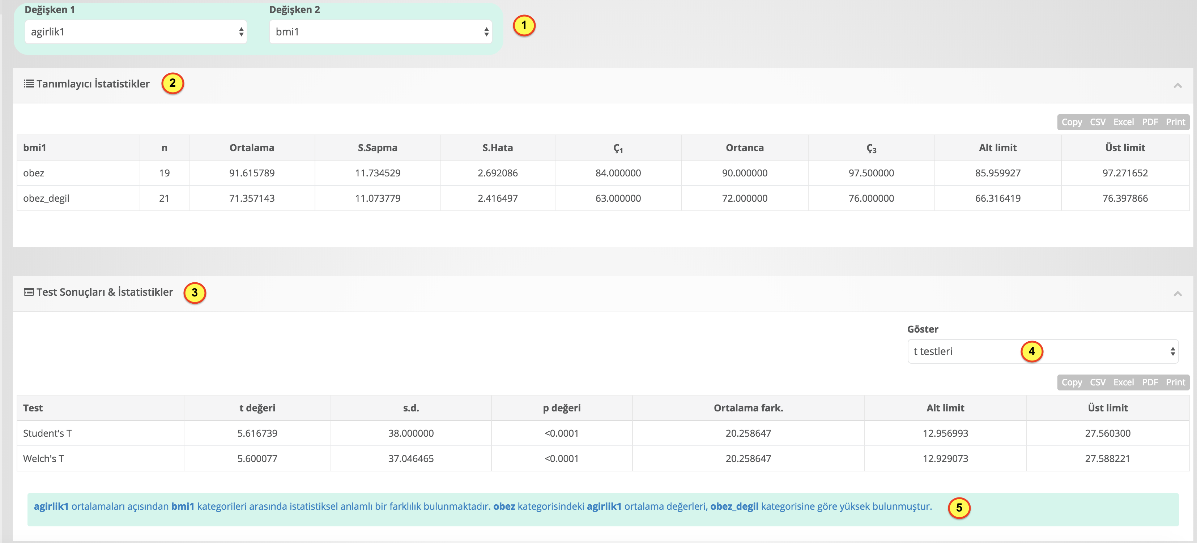
Task: Select the obez row label
Action: (34, 173)
